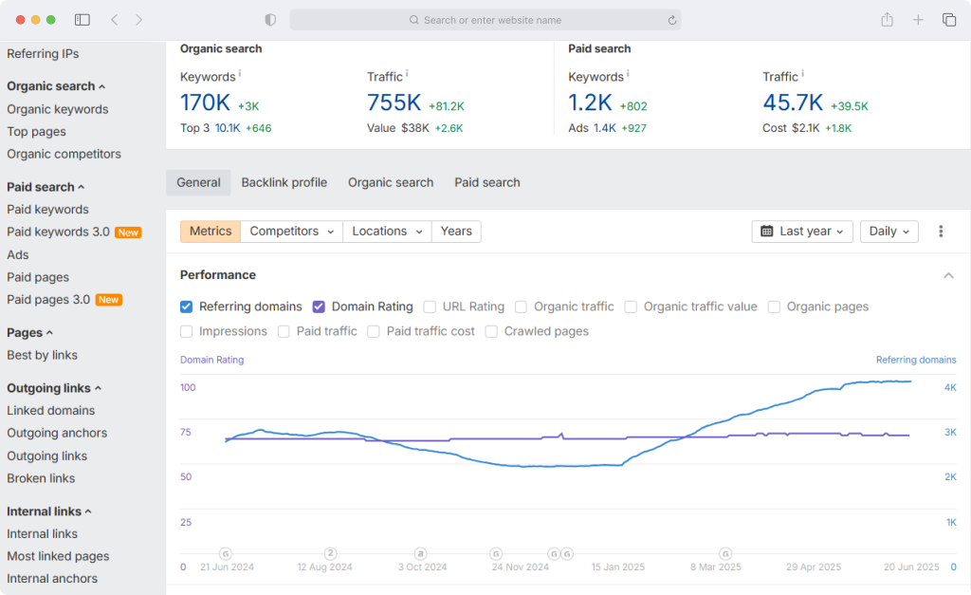Click the browser back arrow
Viewport: 971px width, 595px height.
pos(114,20)
